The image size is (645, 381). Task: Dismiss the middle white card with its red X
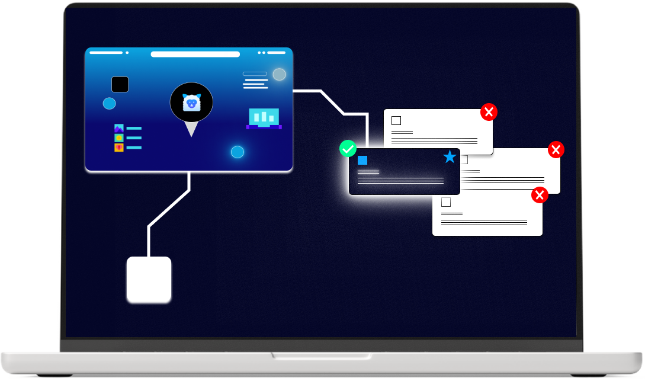click(556, 150)
